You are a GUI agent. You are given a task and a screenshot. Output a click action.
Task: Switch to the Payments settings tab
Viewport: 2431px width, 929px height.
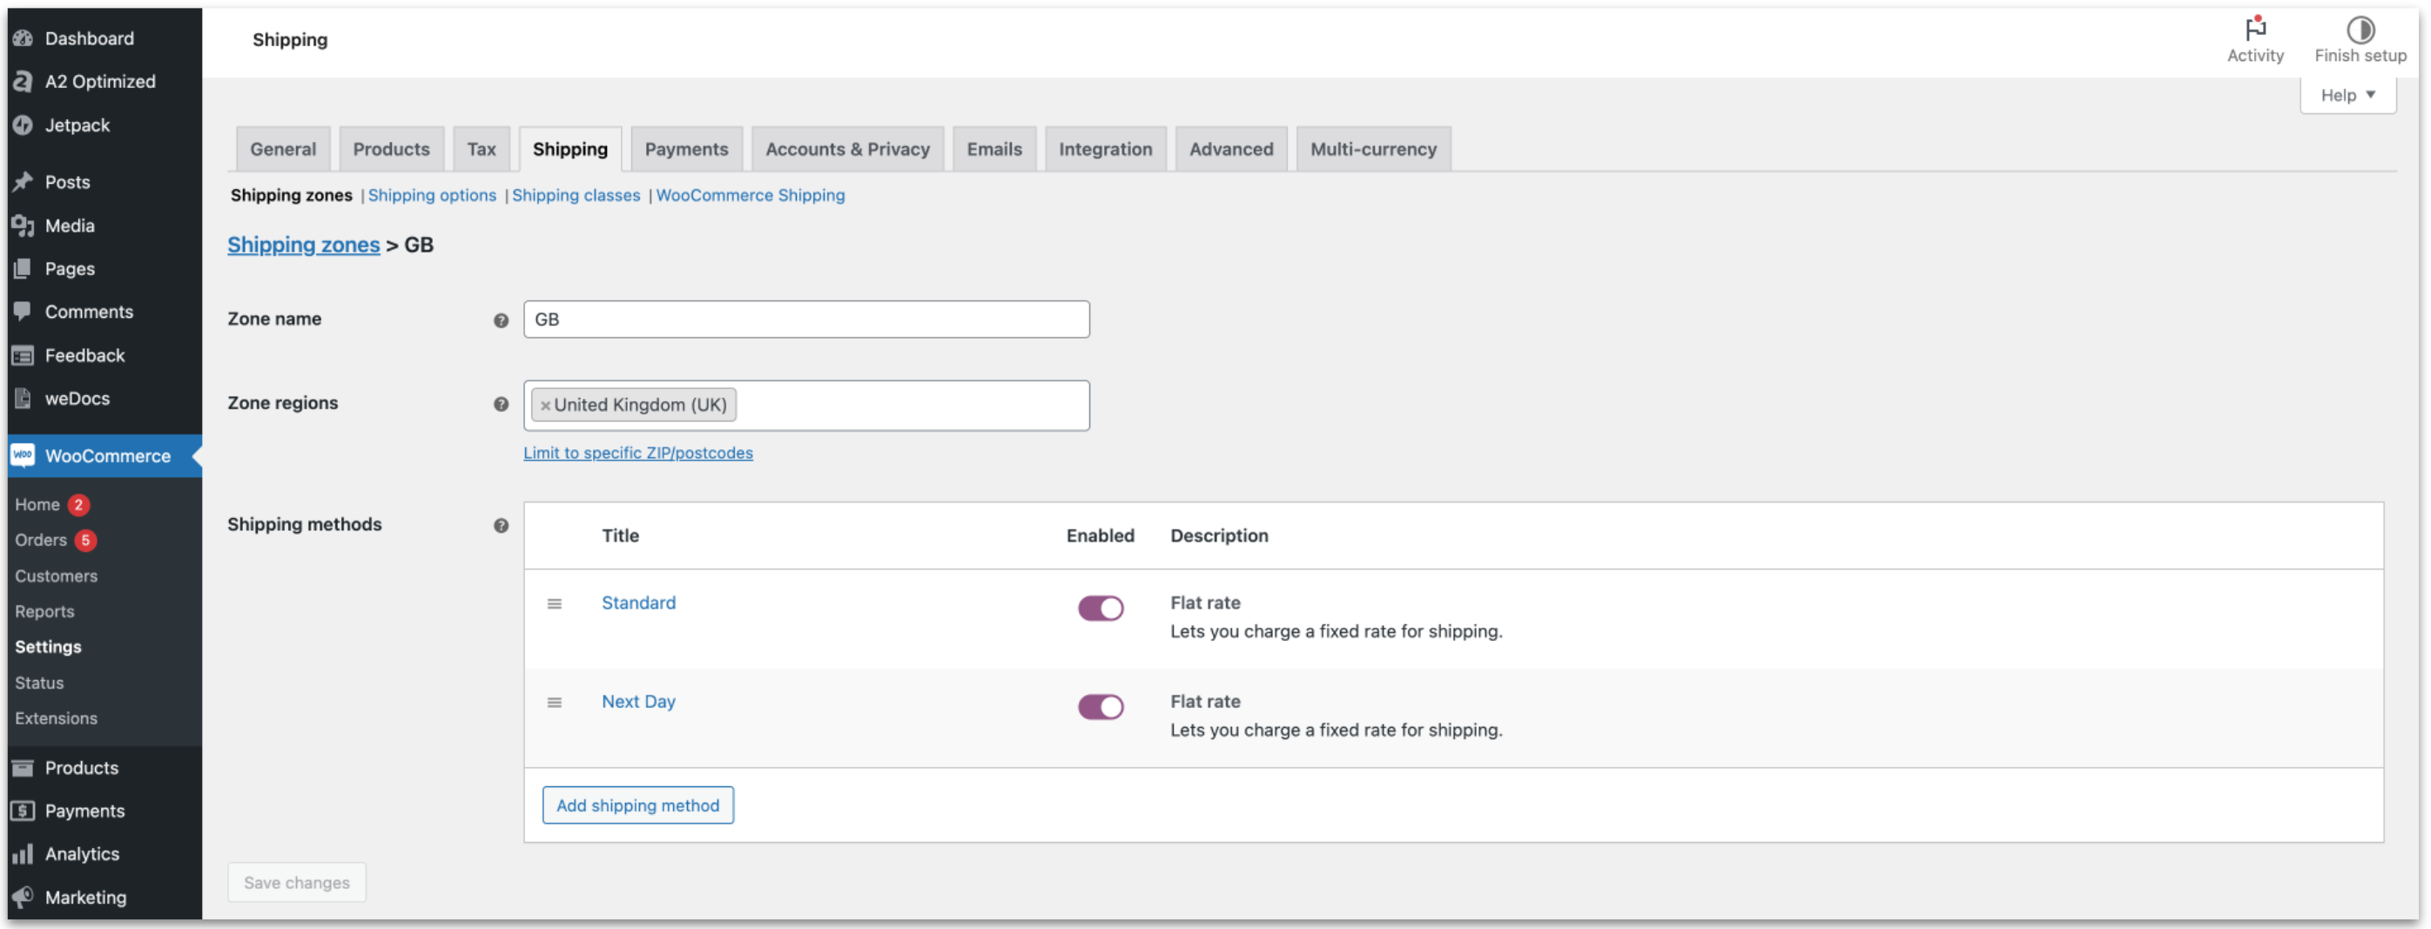tap(686, 149)
